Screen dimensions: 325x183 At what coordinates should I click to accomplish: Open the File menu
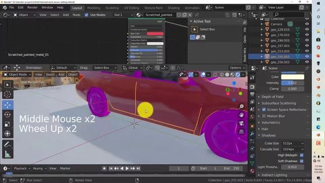[12, 8]
